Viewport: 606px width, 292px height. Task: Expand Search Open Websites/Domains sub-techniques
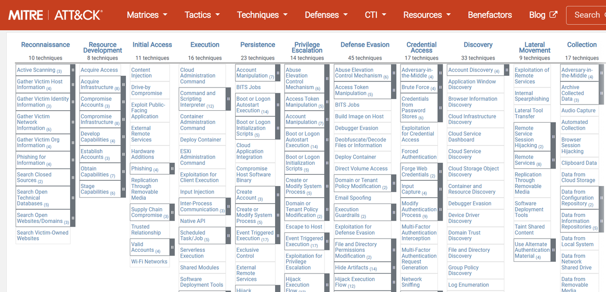click(72, 218)
